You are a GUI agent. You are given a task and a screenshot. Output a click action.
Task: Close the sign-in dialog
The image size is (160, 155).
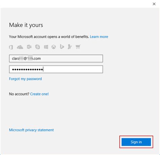[154, 4]
